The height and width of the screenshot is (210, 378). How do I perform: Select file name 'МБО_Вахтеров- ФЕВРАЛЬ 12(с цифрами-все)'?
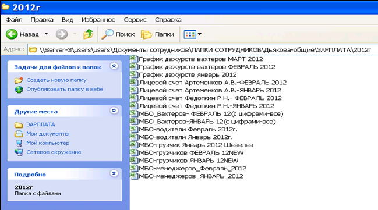(x=211, y=113)
